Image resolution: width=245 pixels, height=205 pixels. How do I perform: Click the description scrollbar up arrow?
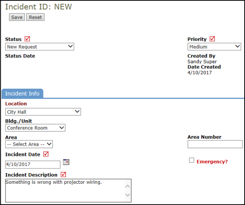point(128,186)
